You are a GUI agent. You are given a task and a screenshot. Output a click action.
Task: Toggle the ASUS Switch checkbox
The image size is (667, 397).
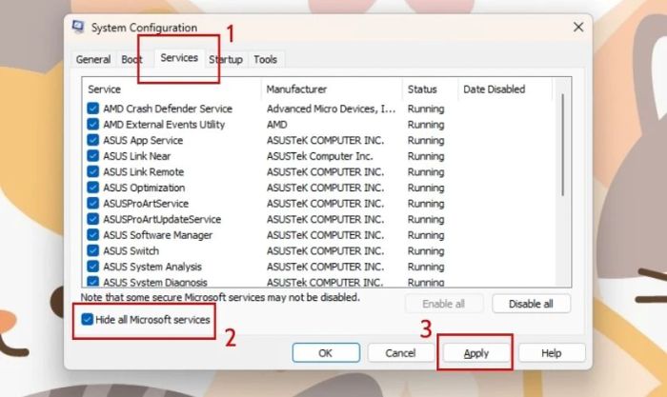(x=92, y=250)
